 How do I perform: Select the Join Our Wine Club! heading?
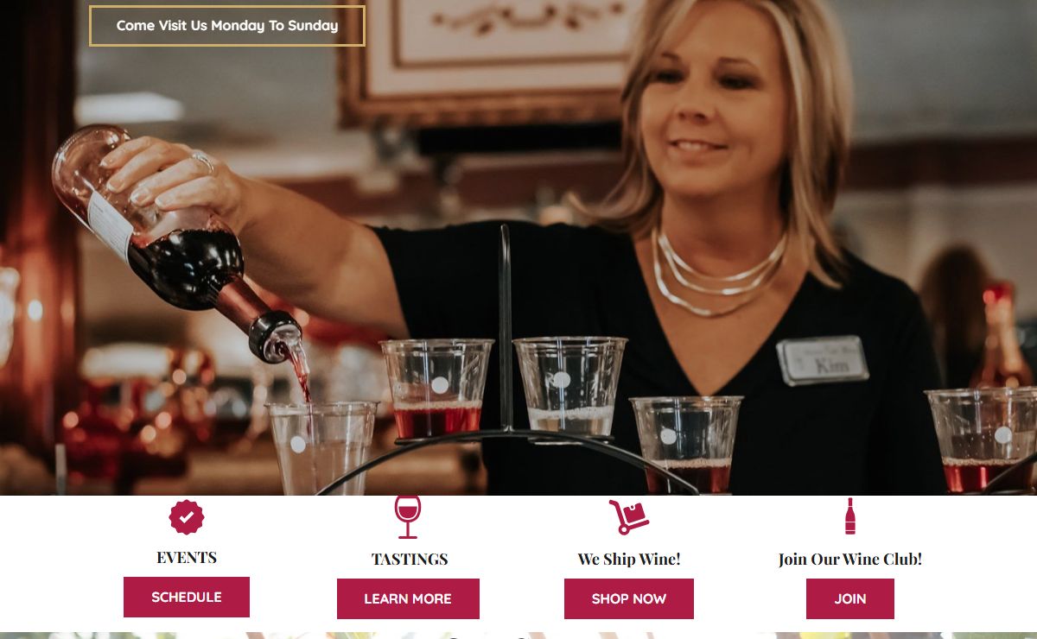(850, 560)
